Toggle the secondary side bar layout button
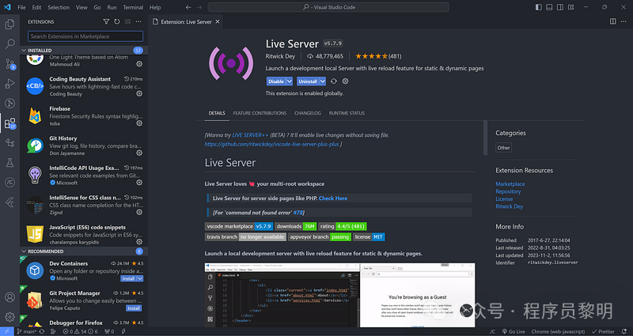Image resolution: width=633 pixels, height=336 pixels. click(x=560, y=7)
